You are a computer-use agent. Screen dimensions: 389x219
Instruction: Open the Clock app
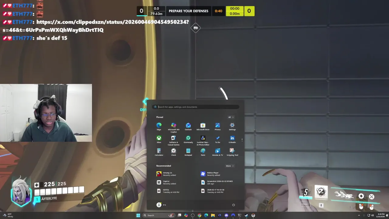(174, 152)
